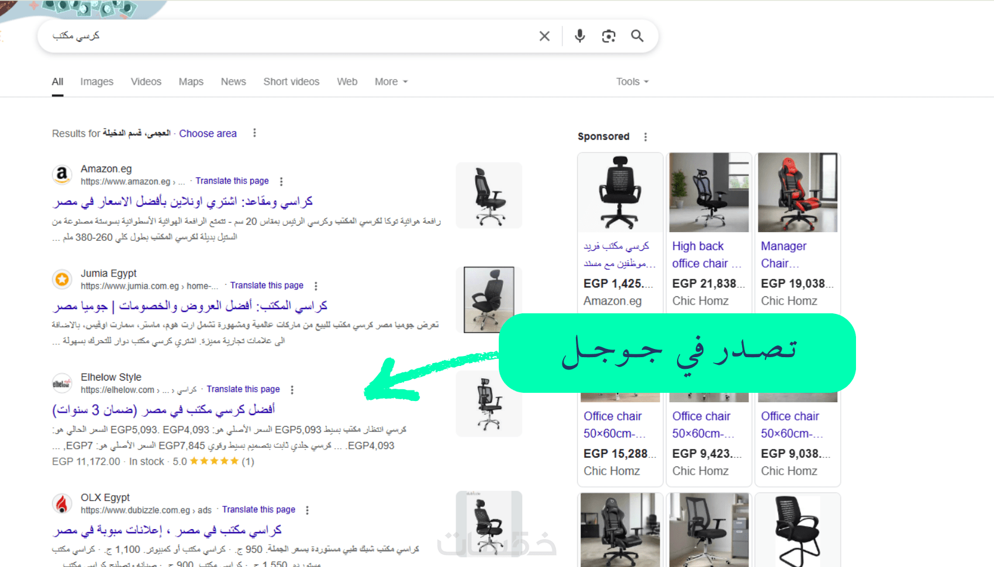Click the EGP 19,038 price text
994x567 pixels.
[x=797, y=283]
